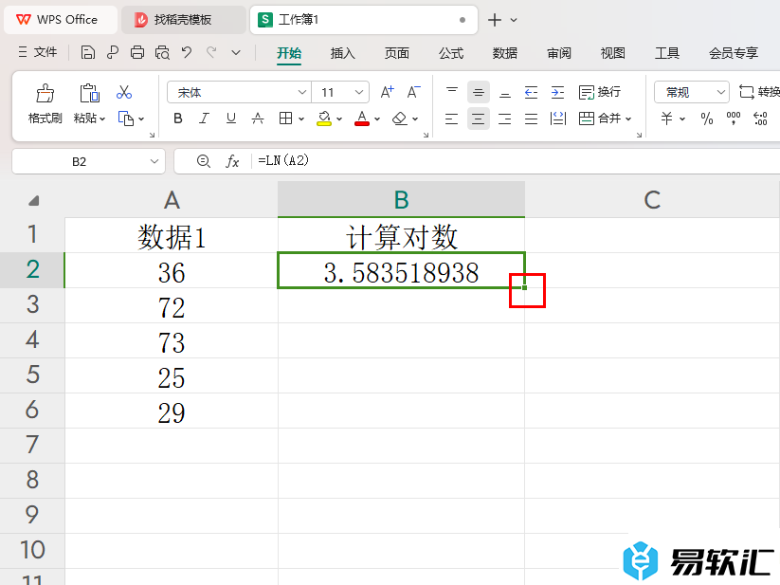This screenshot has height=585, width=780.
Task: Click the Convert (转换) icon
Action: [x=747, y=92]
